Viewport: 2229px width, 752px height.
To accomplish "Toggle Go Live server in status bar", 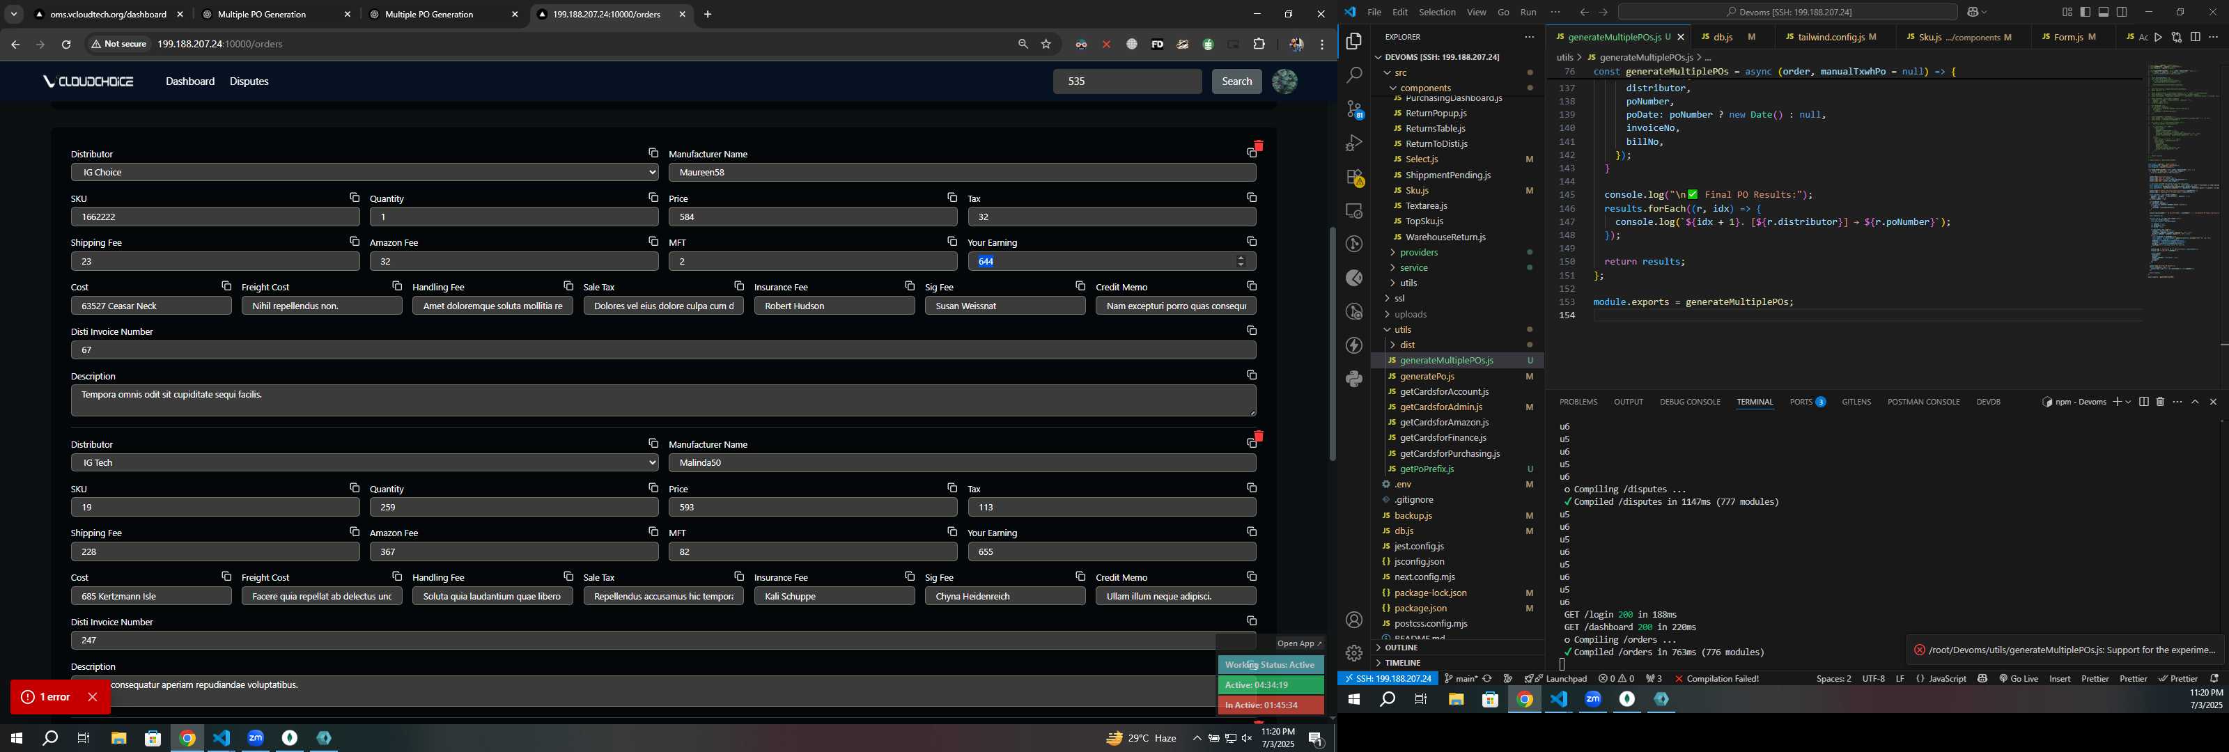I will (2019, 678).
